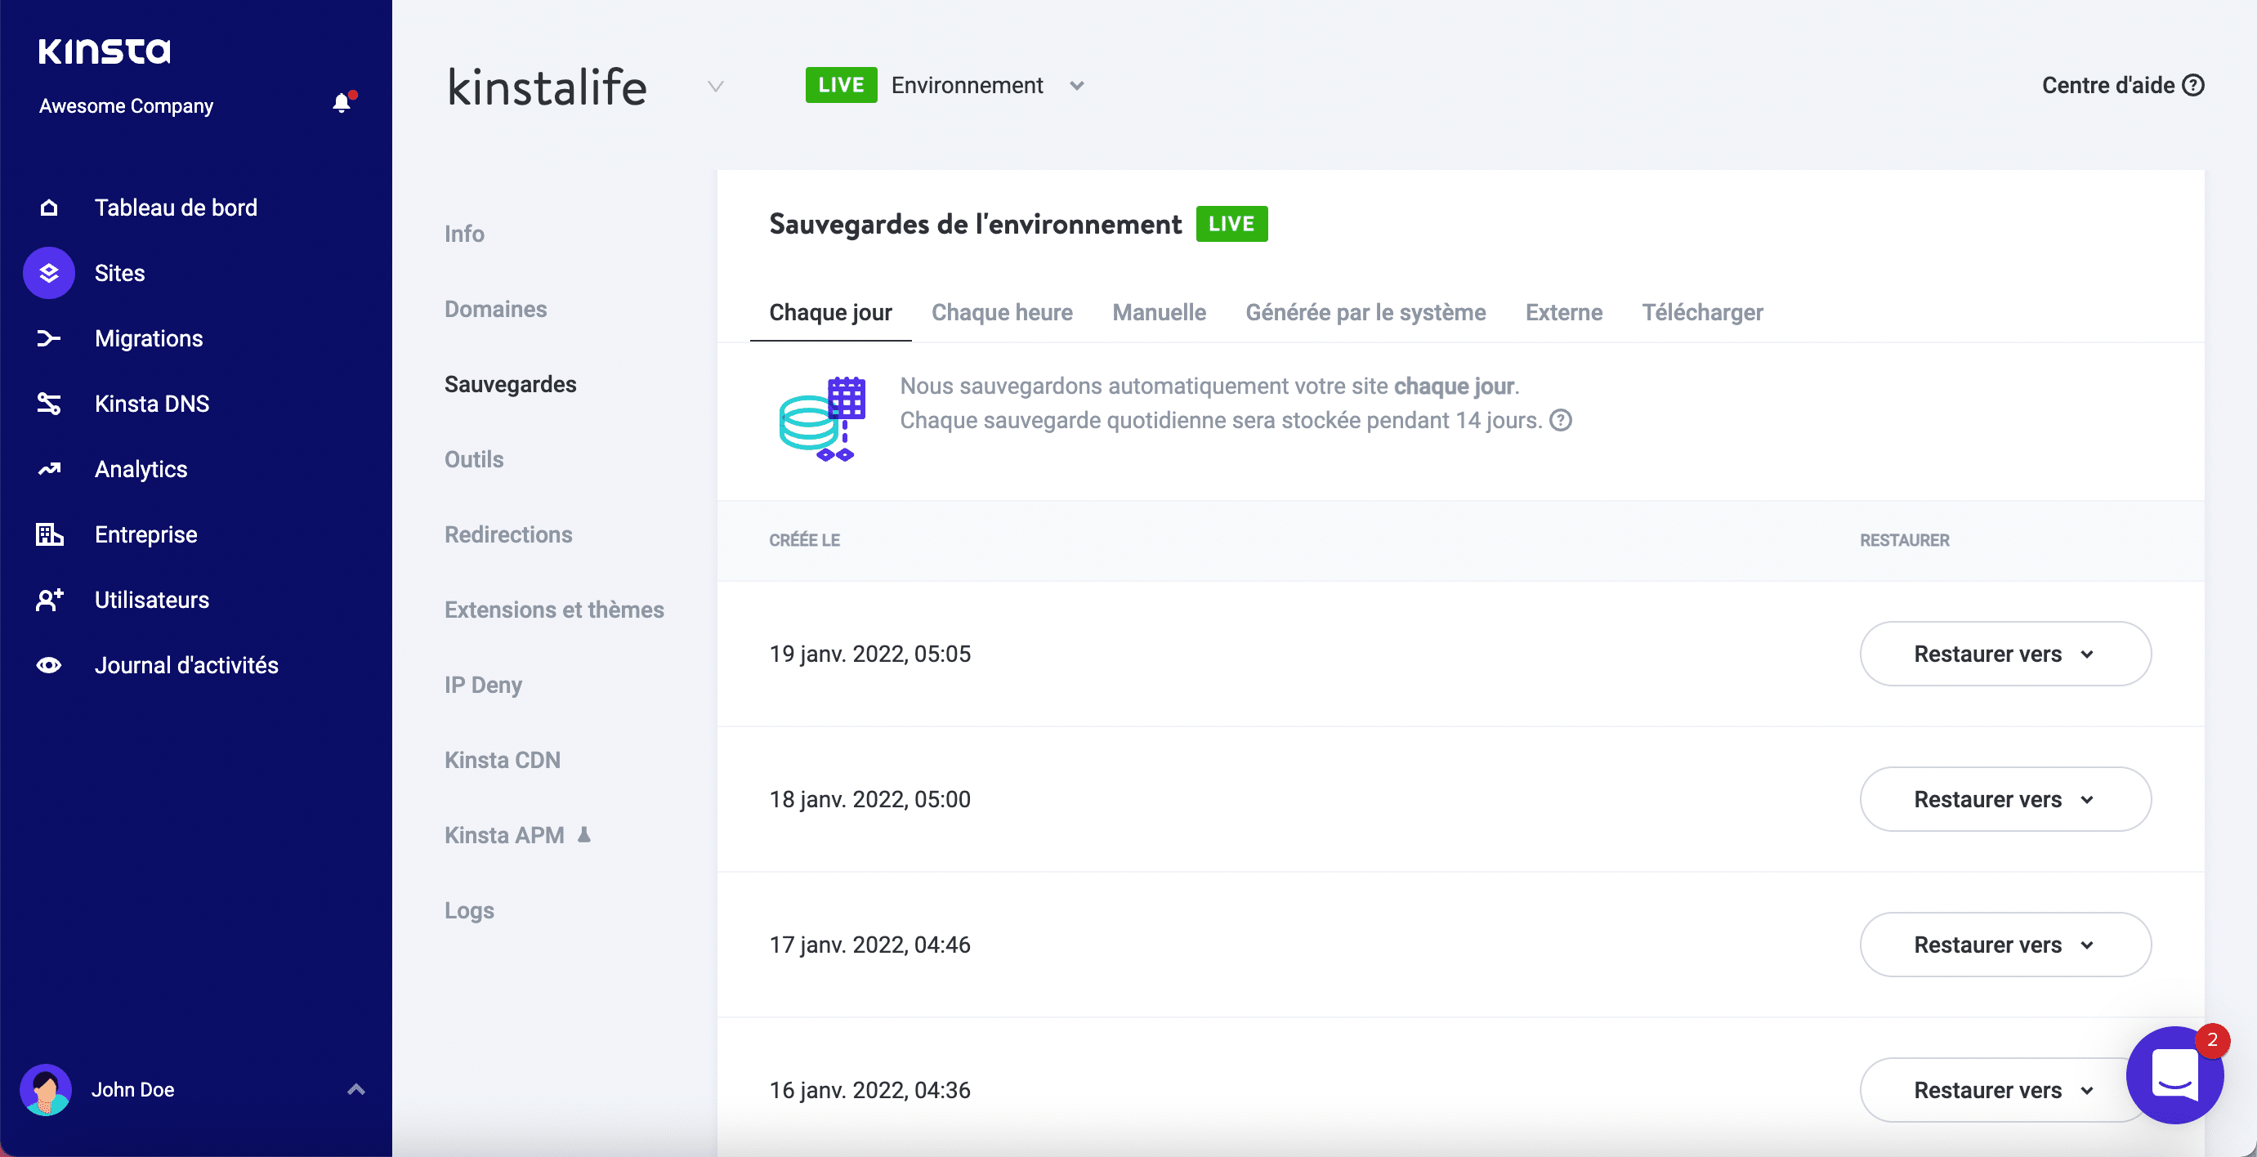Click the Journal d'activités icon
Screen dimensions: 2257x1157
coord(50,664)
